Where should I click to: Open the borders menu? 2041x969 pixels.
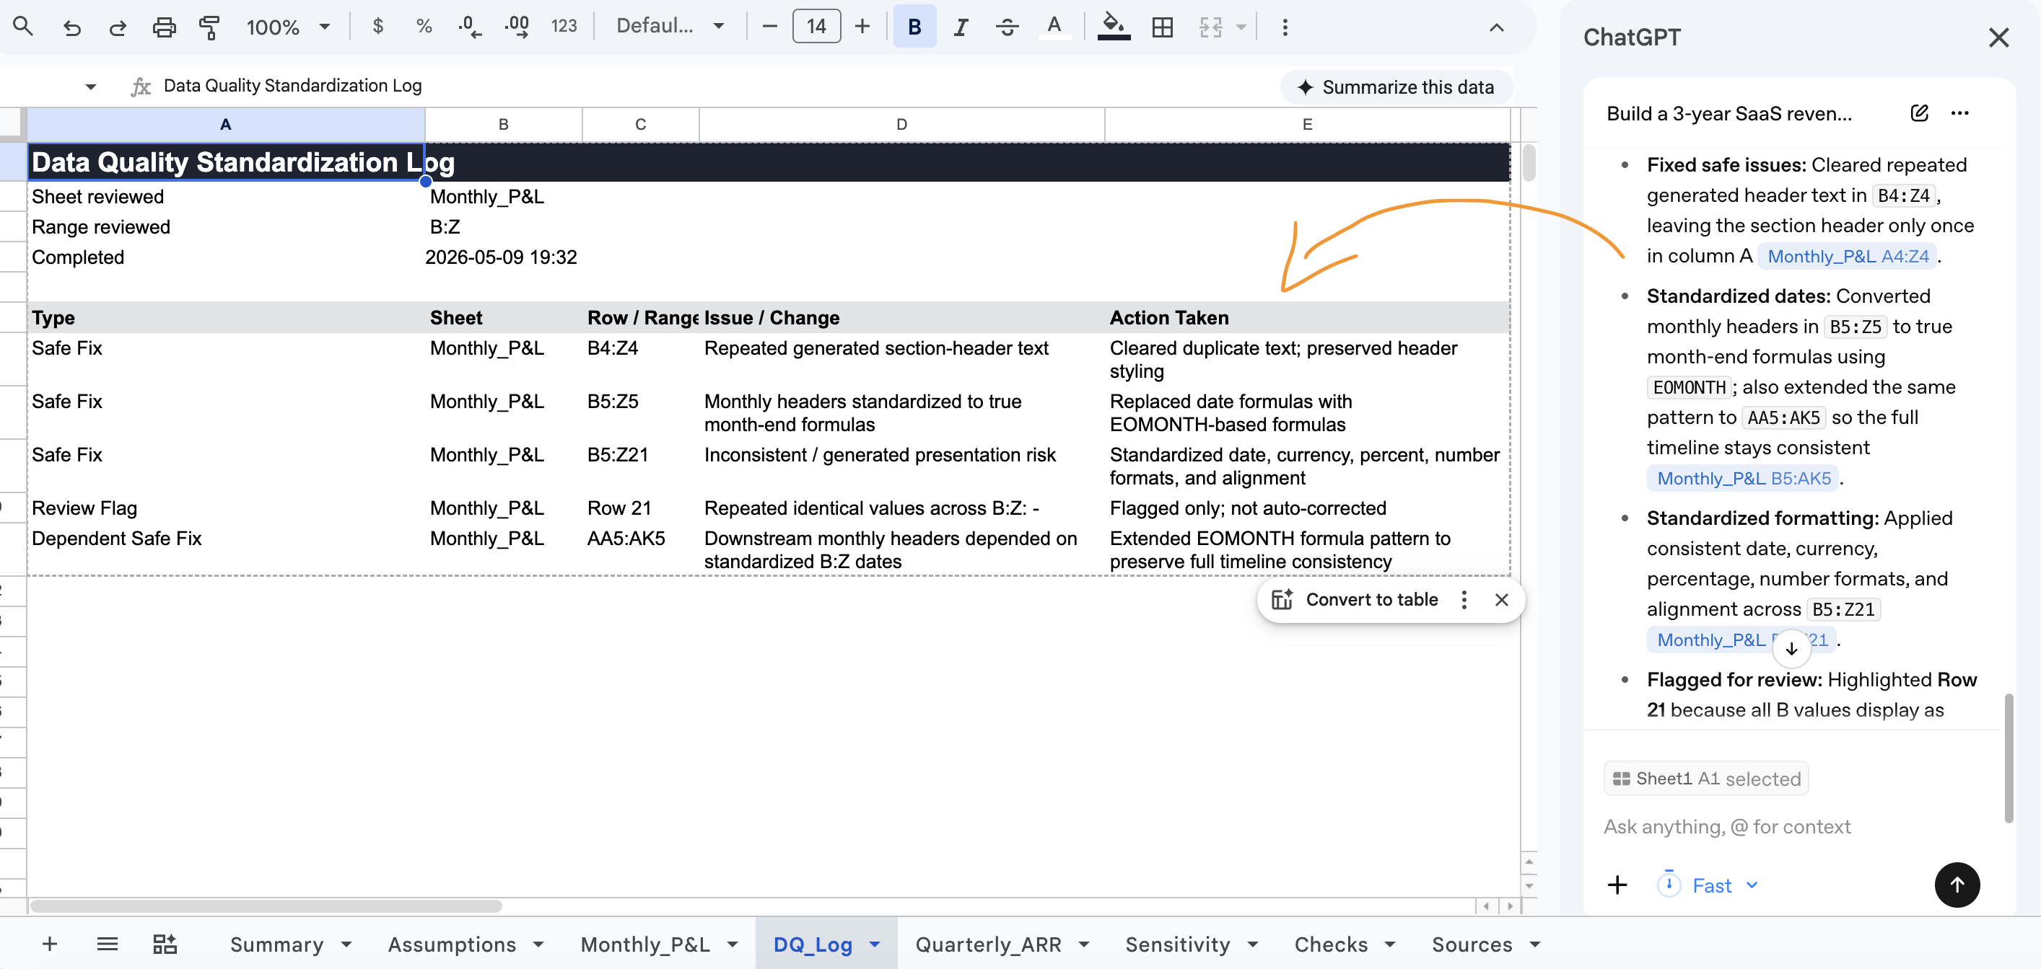(x=1163, y=27)
